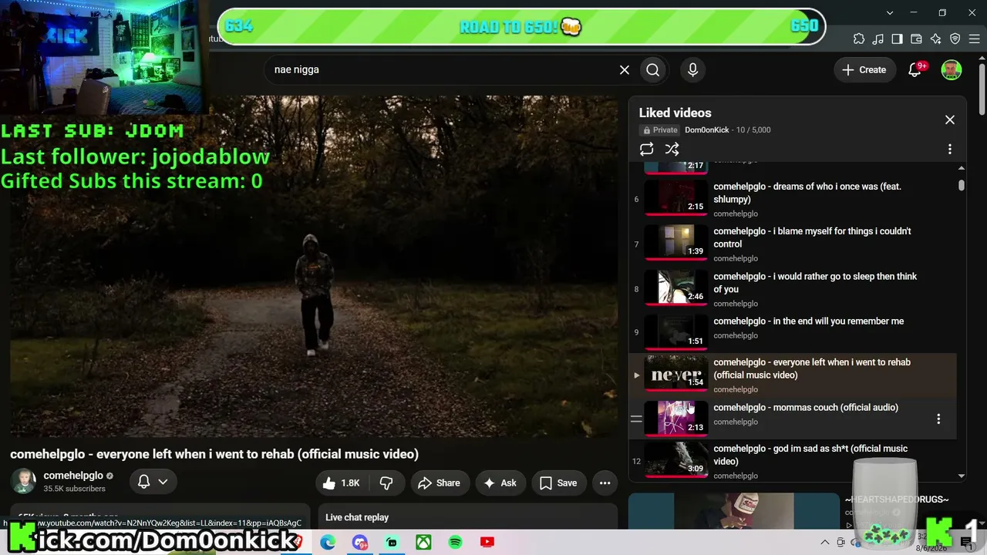The image size is (987, 555).
Task: Open the purple 9+ badge app in taskbar
Action: click(x=360, y=543)
